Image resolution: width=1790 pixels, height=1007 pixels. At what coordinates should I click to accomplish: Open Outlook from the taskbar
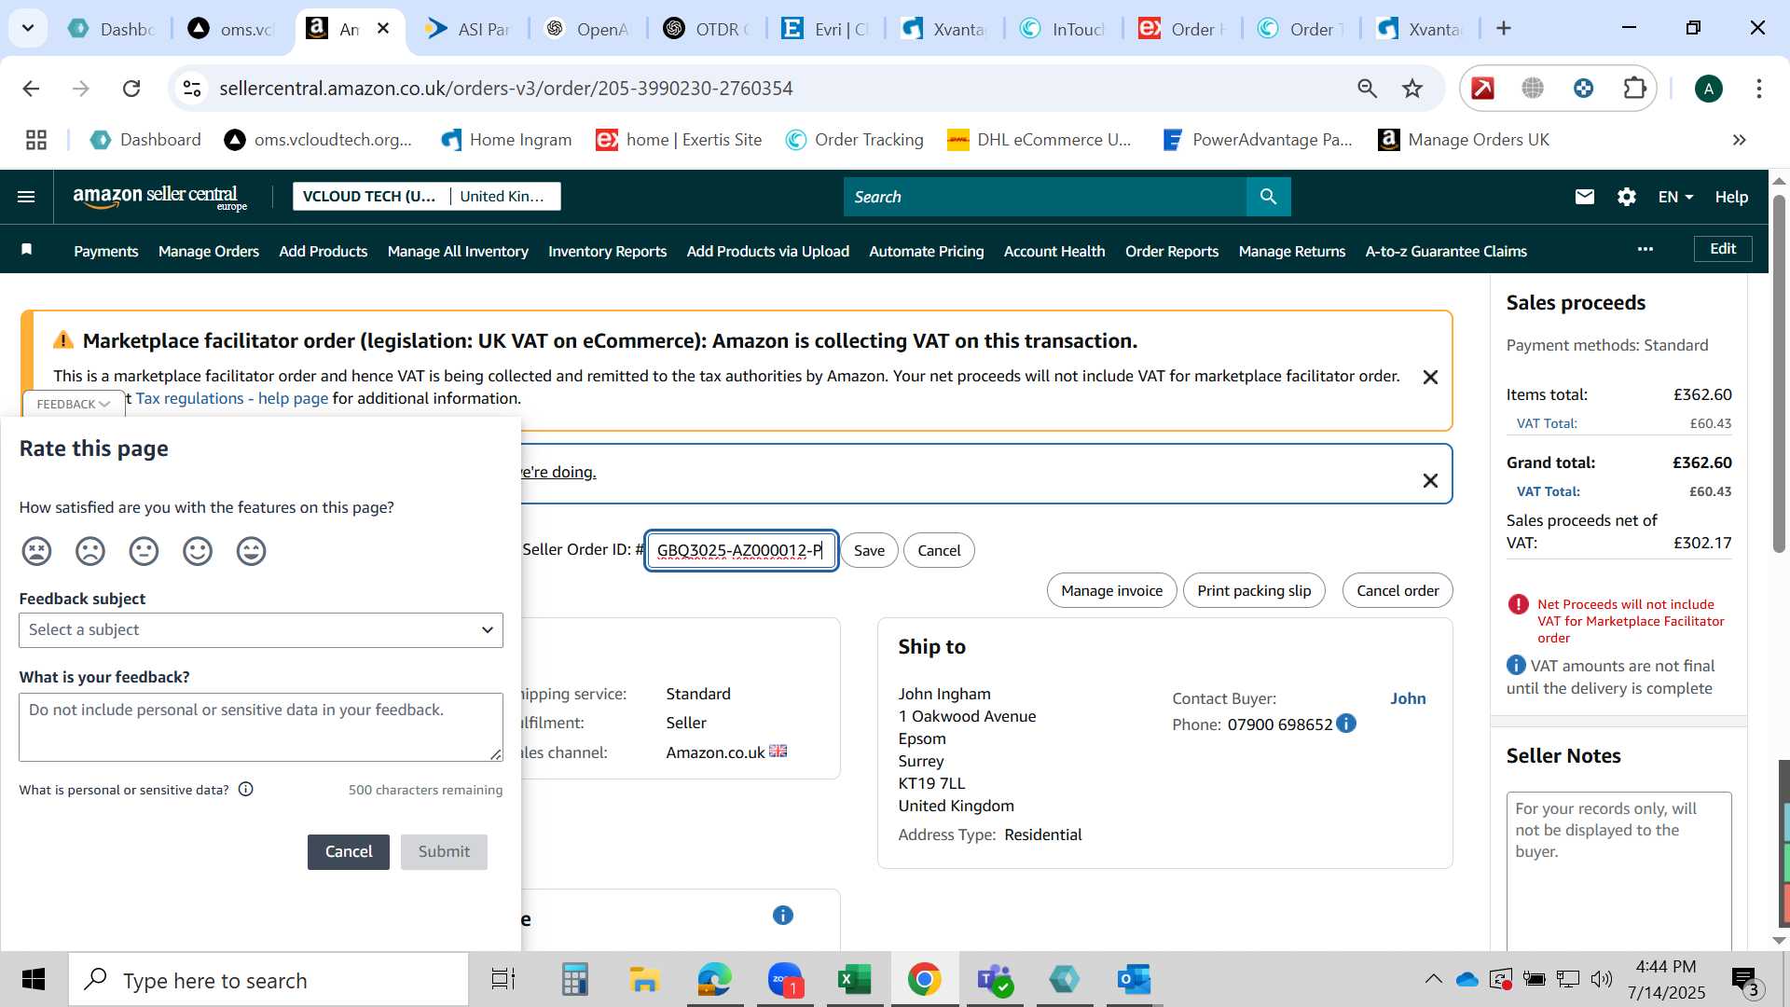pos(1134,979)
